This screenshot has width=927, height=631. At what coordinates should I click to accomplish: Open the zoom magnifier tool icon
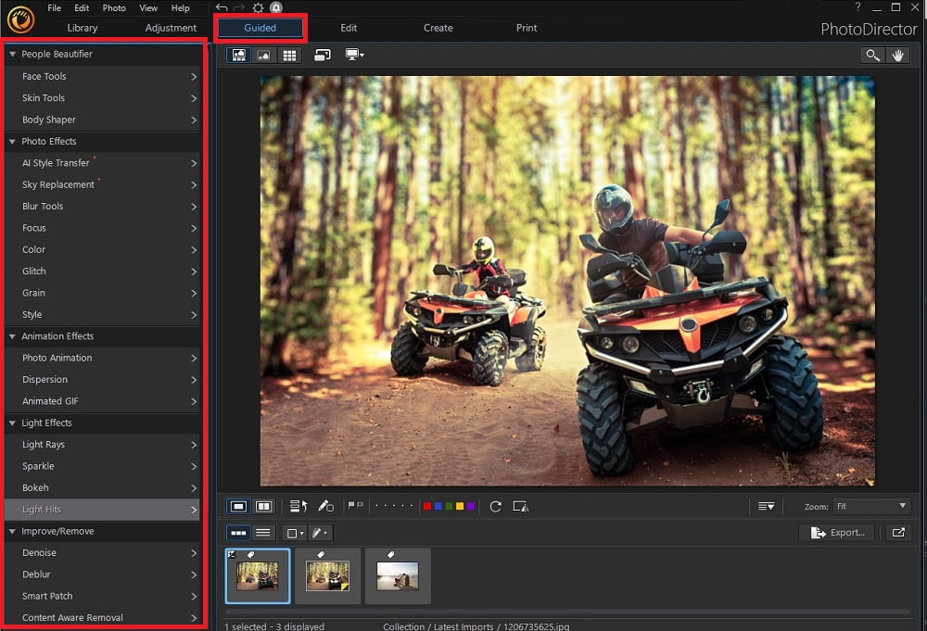click(x=872, y=55)
